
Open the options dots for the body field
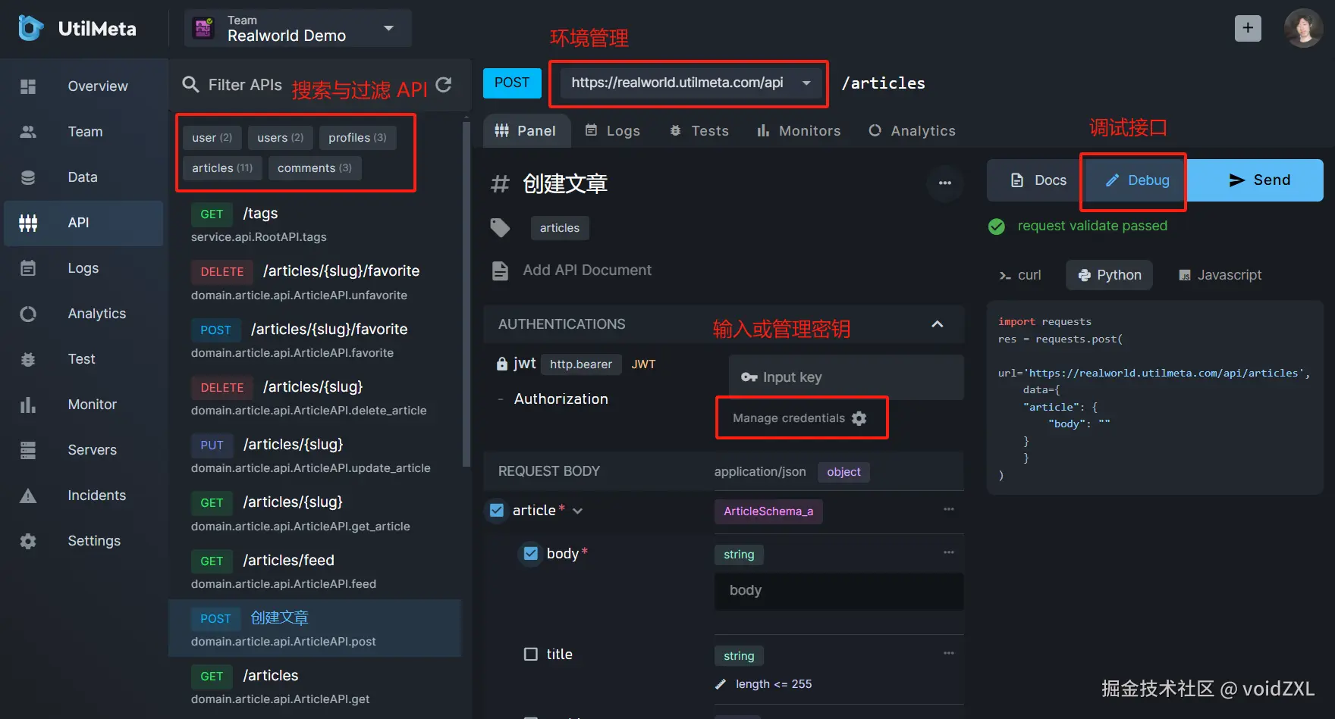tap(949, 552)
